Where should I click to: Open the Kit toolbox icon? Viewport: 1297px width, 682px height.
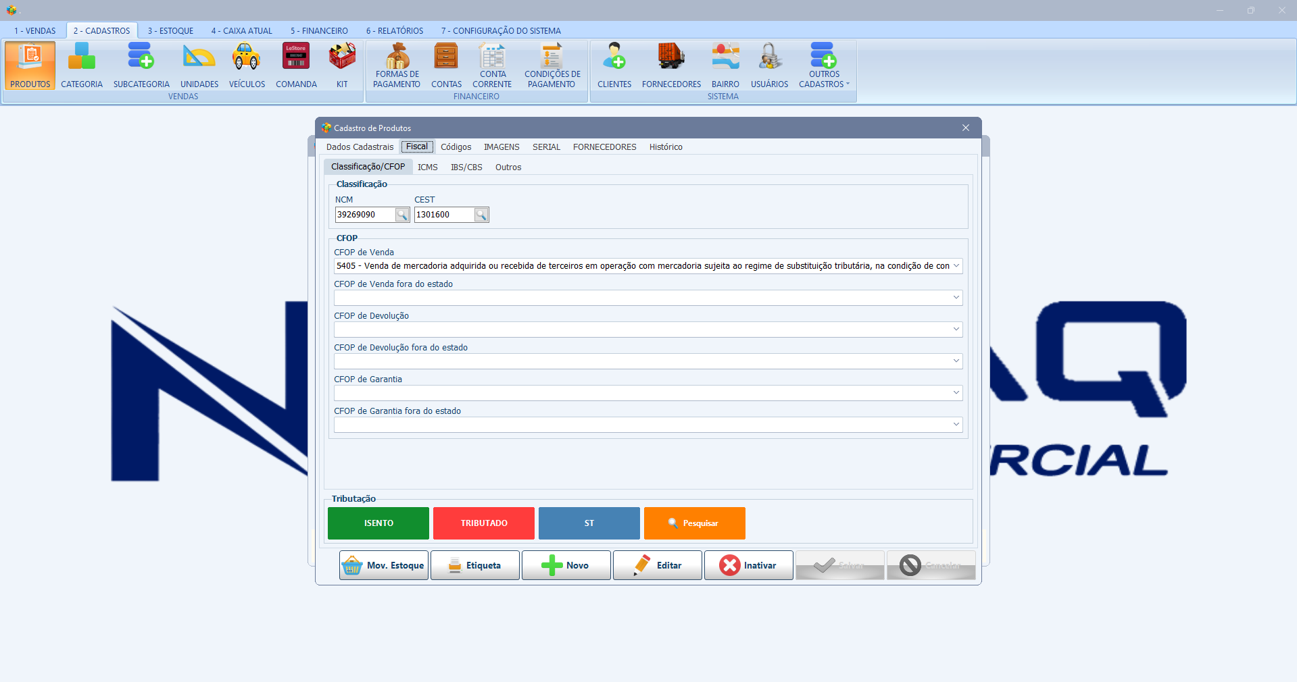point(342,65)
